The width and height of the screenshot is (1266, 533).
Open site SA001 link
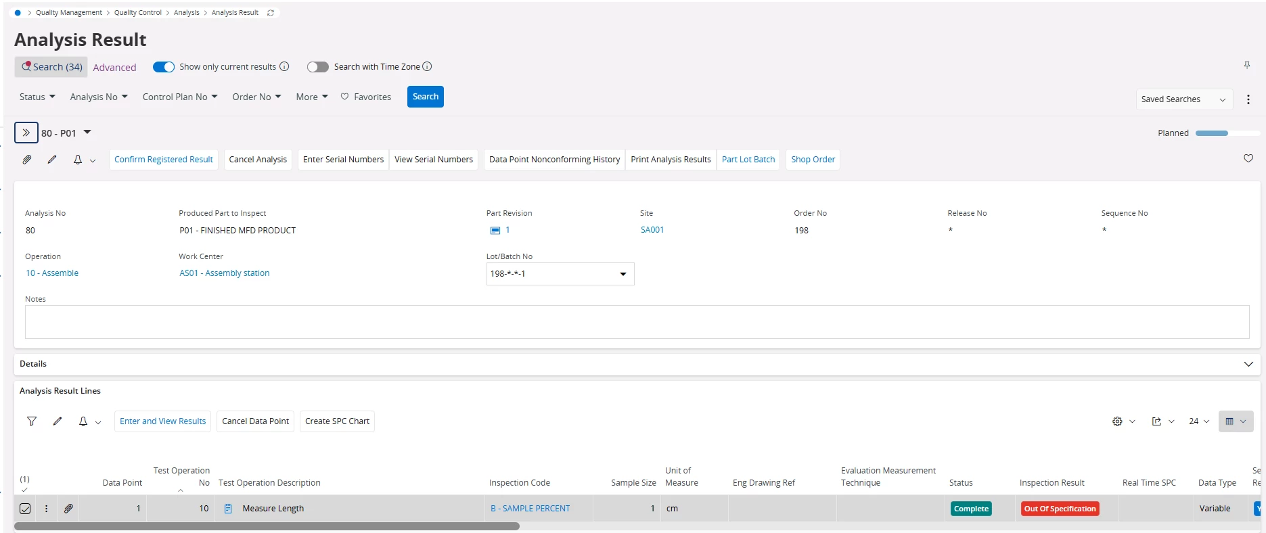652,230
